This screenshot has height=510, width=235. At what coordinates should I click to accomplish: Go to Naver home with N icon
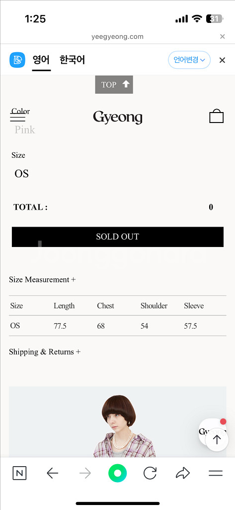coord(19,473)
